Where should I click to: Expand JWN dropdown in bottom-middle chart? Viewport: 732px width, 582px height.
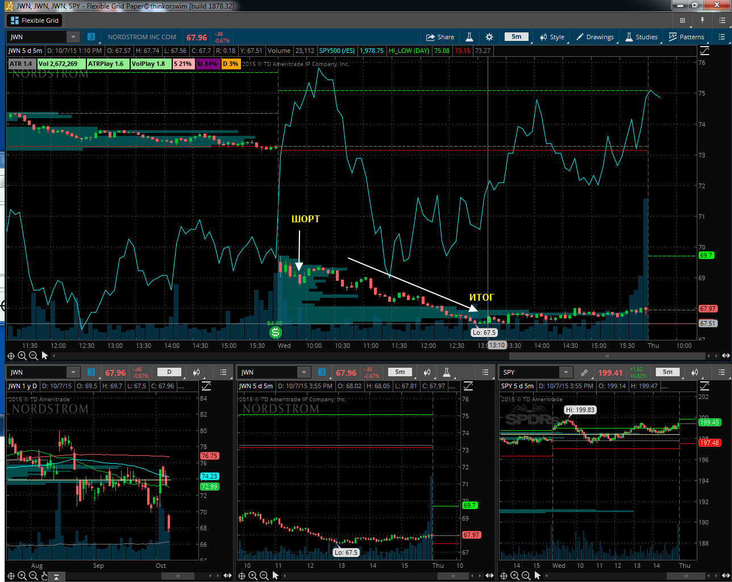[303, 372]
